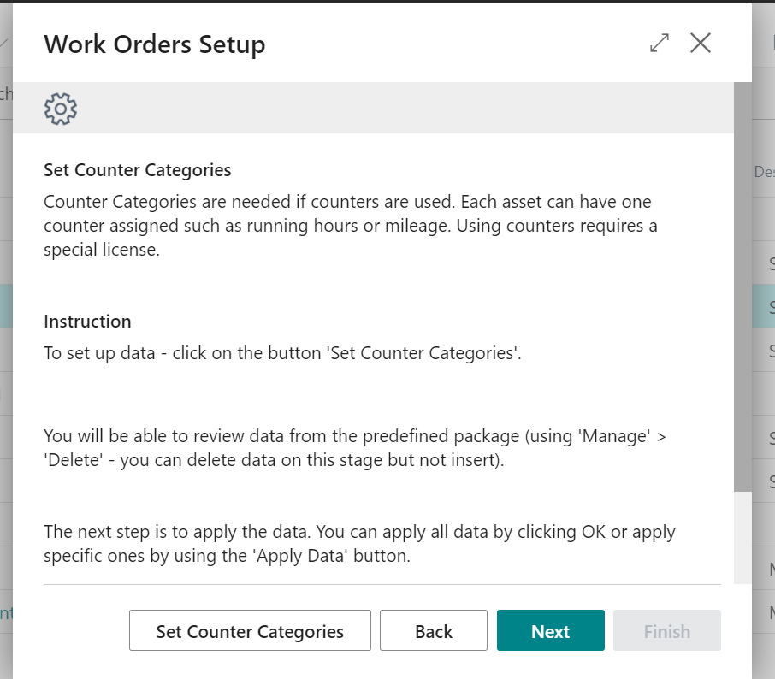Click paragraph starting 'You will be able to review'
The width and height of the screenshot is (775, 679).
[355, 448]
